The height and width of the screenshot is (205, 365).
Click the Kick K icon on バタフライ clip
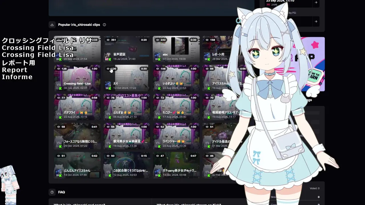pos(60,117)
